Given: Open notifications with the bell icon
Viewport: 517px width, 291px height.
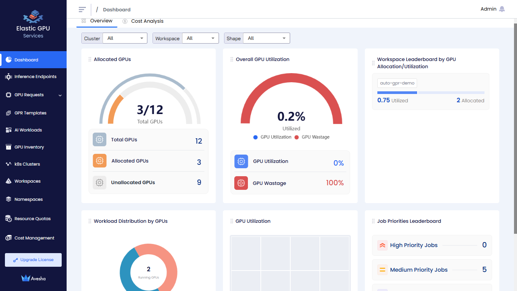Looking at the screenshot, I should pyautogui.click(x=502, y=9).
